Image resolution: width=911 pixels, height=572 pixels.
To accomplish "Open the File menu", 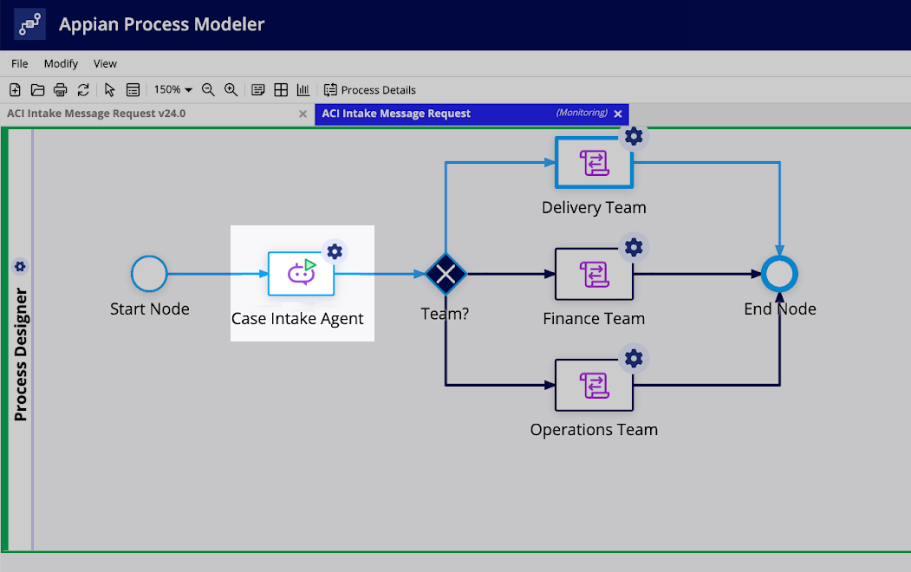I will pyautogui.click(x=19, y=63).
